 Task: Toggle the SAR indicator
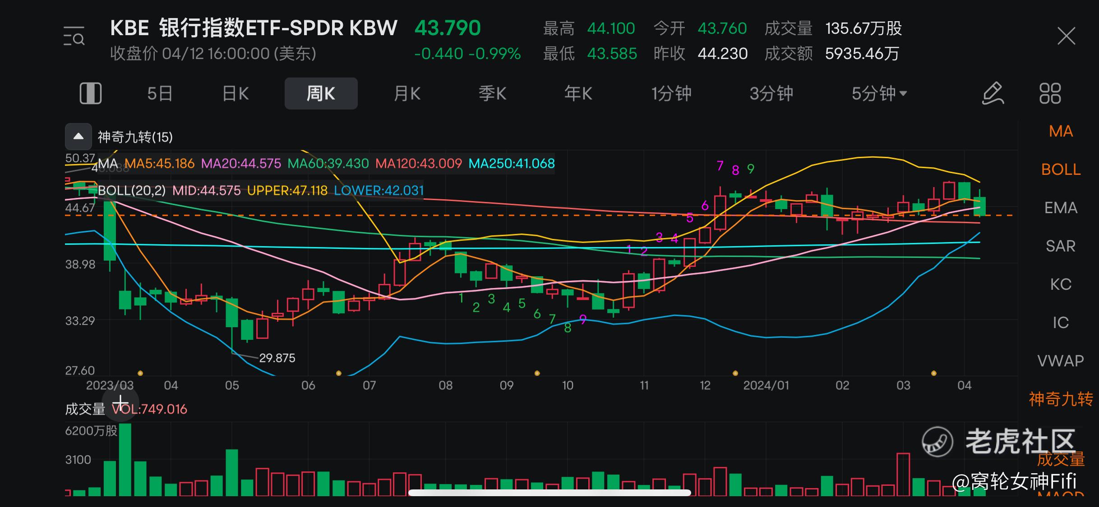point(1061,246)
